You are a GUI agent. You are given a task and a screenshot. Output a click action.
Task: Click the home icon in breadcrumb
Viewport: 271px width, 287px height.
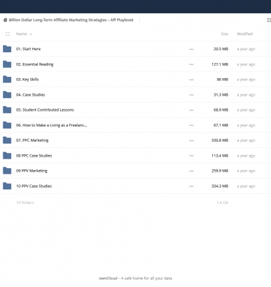[x=5, y=20]
